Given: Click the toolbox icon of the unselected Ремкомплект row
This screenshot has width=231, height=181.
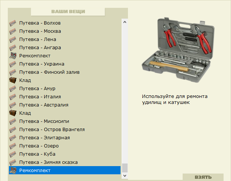Looking at the screenshot, I should 13,56.
